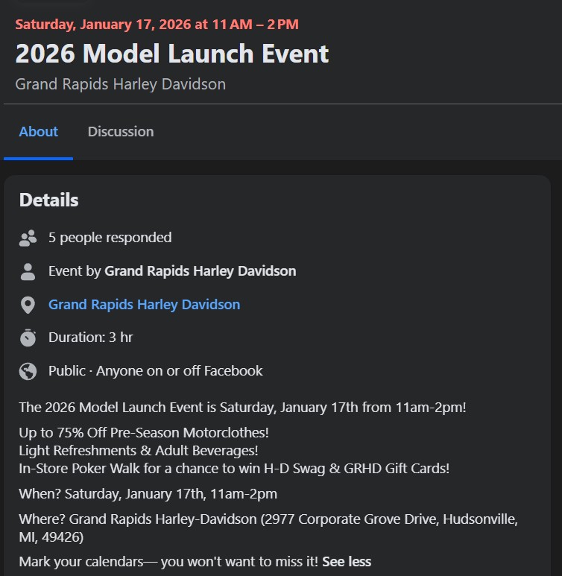Screen dimensions: 562x576
Task: Click the 2026 Model Launch Event title
Action: 171,54
